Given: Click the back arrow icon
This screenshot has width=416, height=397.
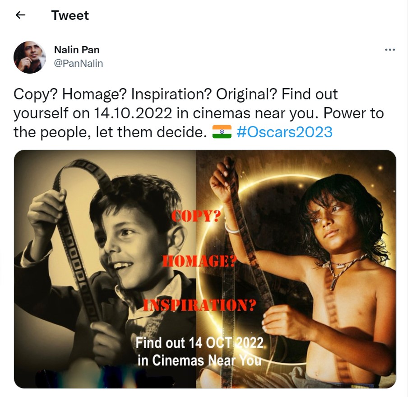Looking at the screenshot, I should coord(20,15).
